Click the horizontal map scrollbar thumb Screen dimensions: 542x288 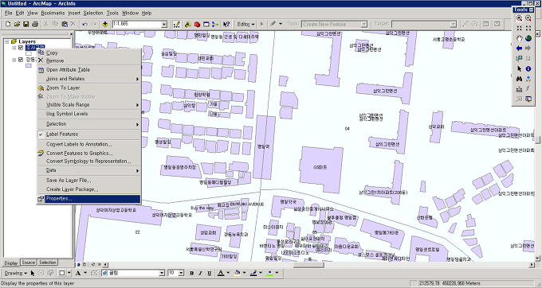tap(308, 265)
